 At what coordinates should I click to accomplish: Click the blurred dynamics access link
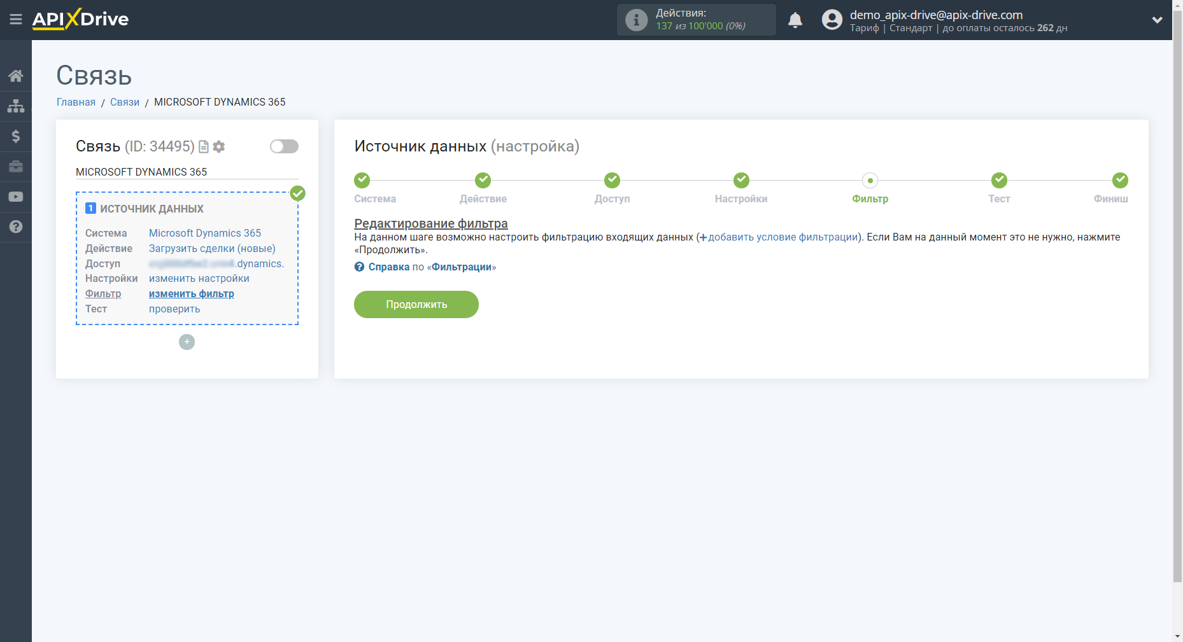click(x=216, y=264)
